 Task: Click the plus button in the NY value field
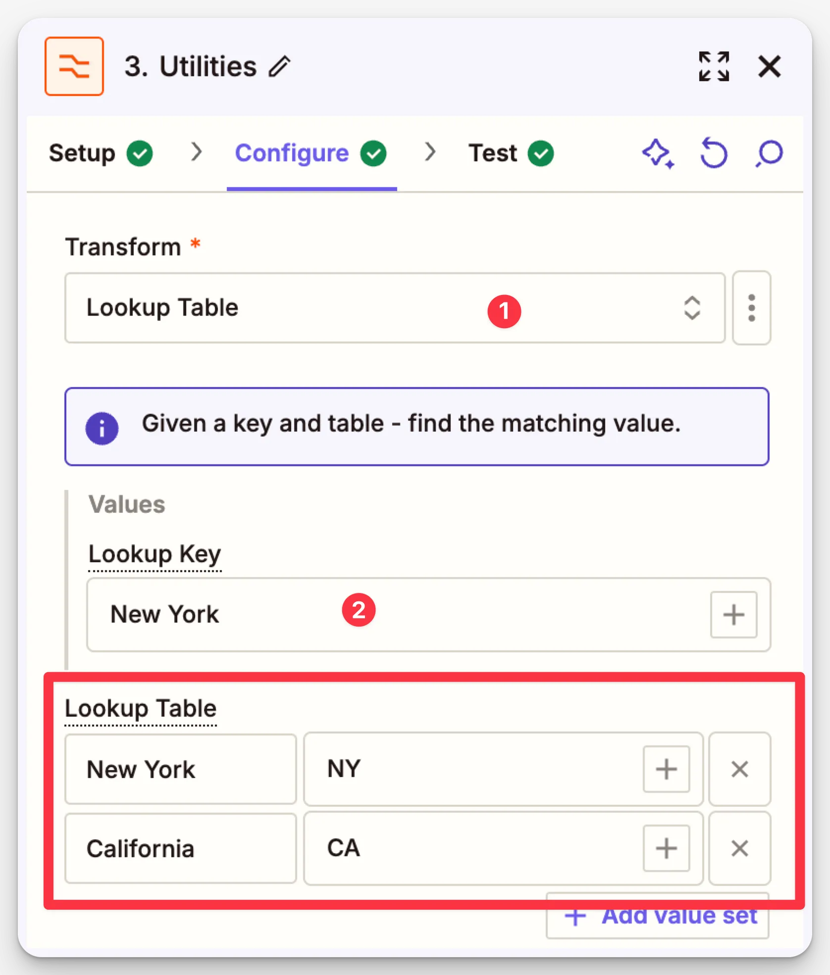click(666, 769)
